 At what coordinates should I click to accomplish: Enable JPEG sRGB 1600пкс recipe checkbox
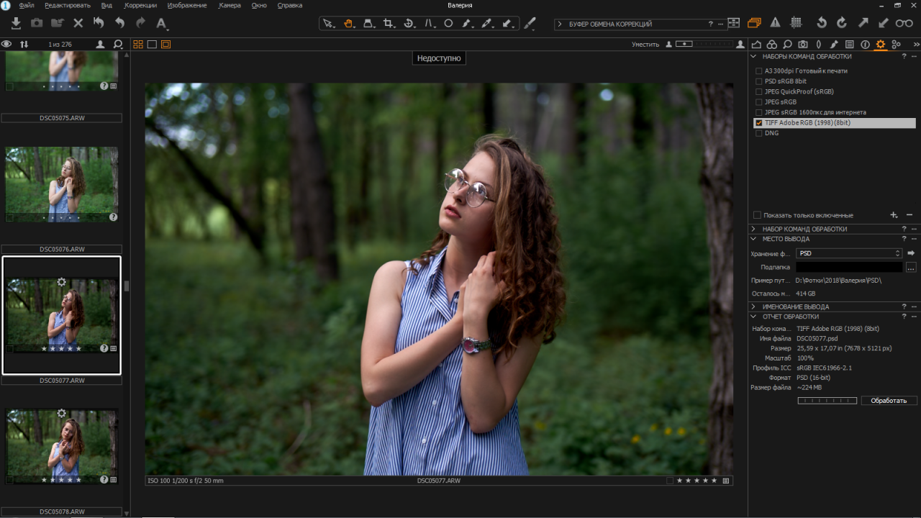point(758,112)
